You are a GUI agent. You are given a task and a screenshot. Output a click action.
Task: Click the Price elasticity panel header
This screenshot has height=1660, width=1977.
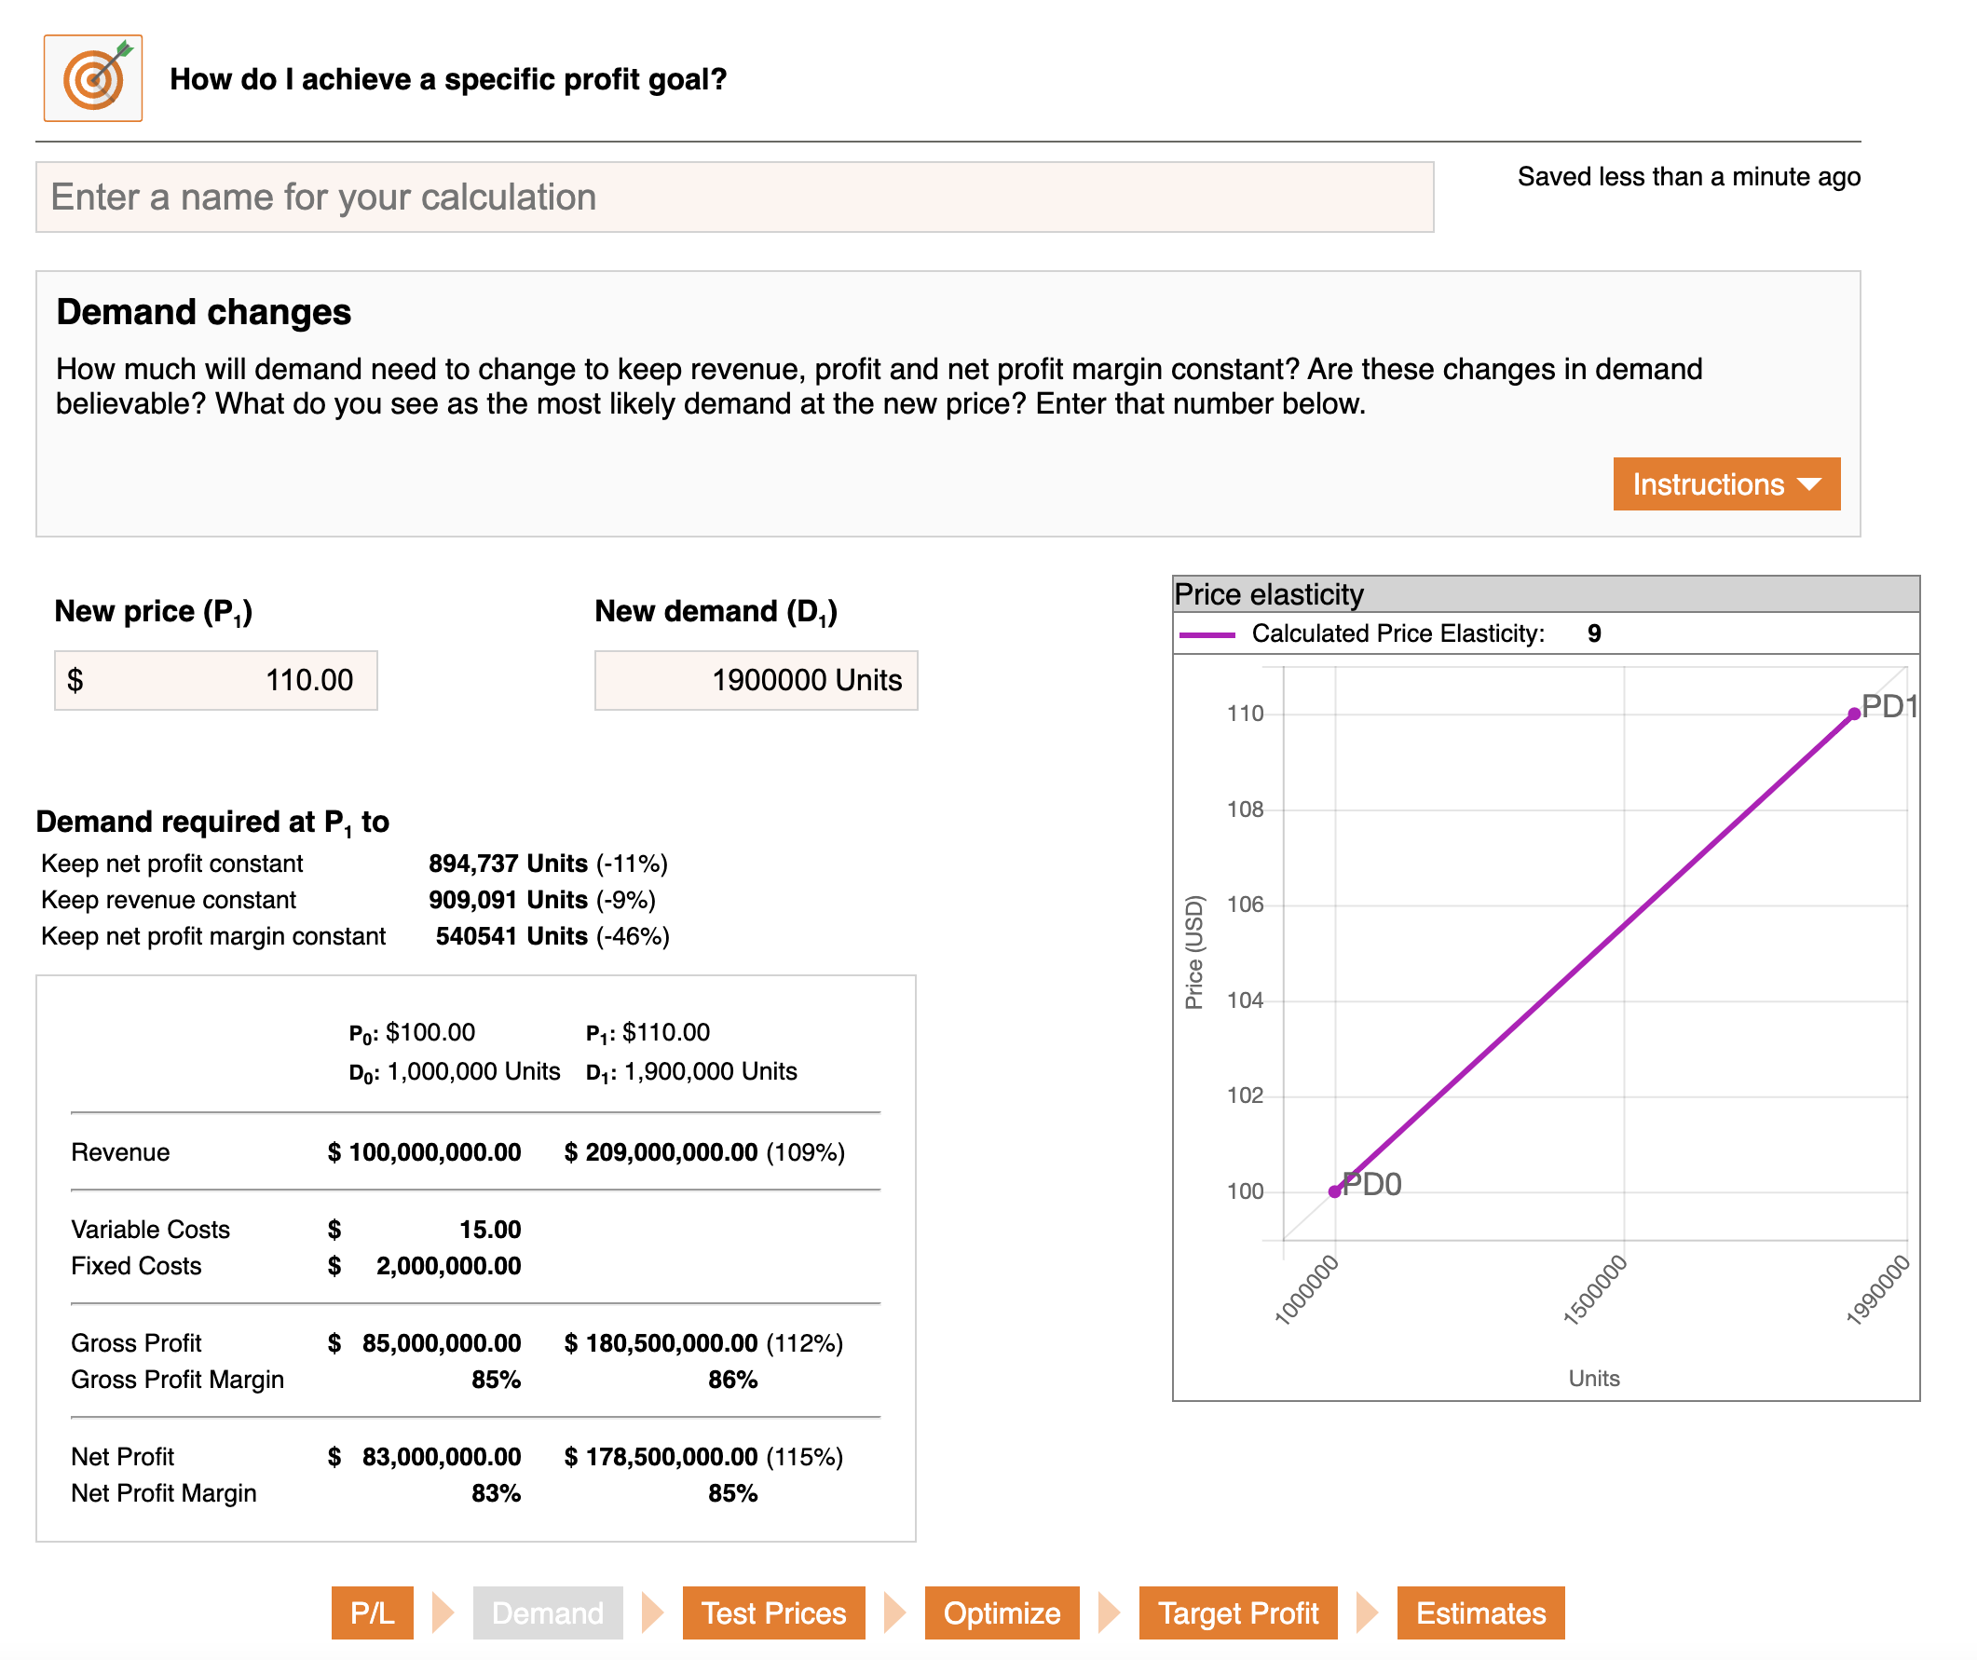pos(1545,593)
